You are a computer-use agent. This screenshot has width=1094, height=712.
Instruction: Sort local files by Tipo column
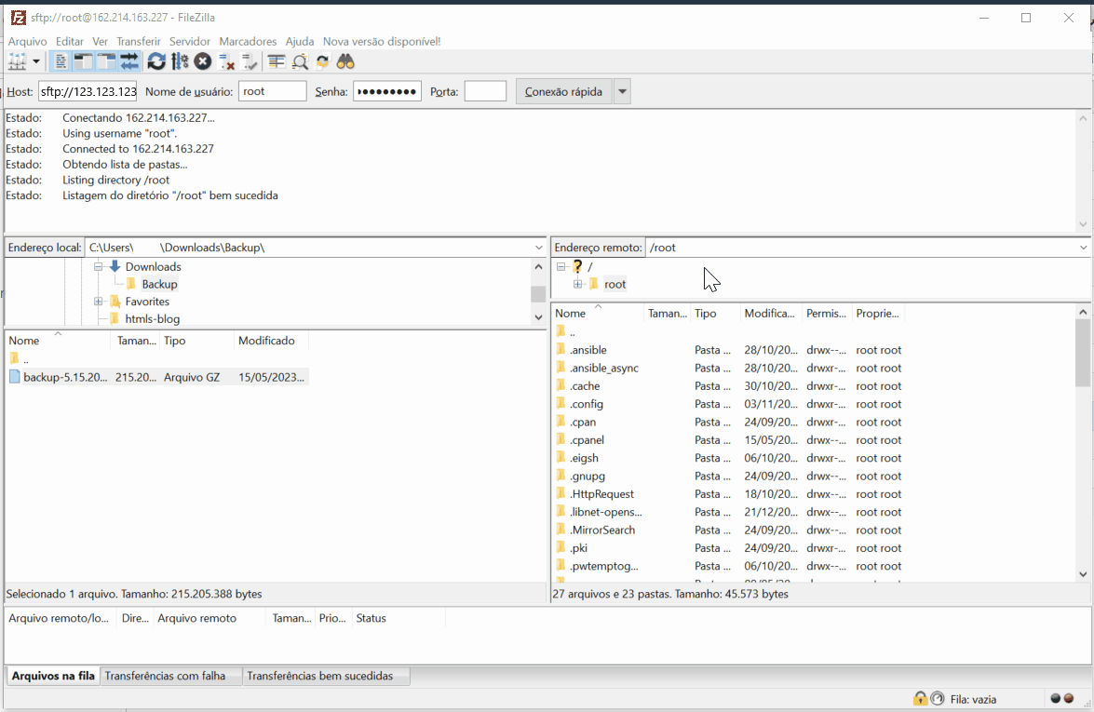point(196,341)
